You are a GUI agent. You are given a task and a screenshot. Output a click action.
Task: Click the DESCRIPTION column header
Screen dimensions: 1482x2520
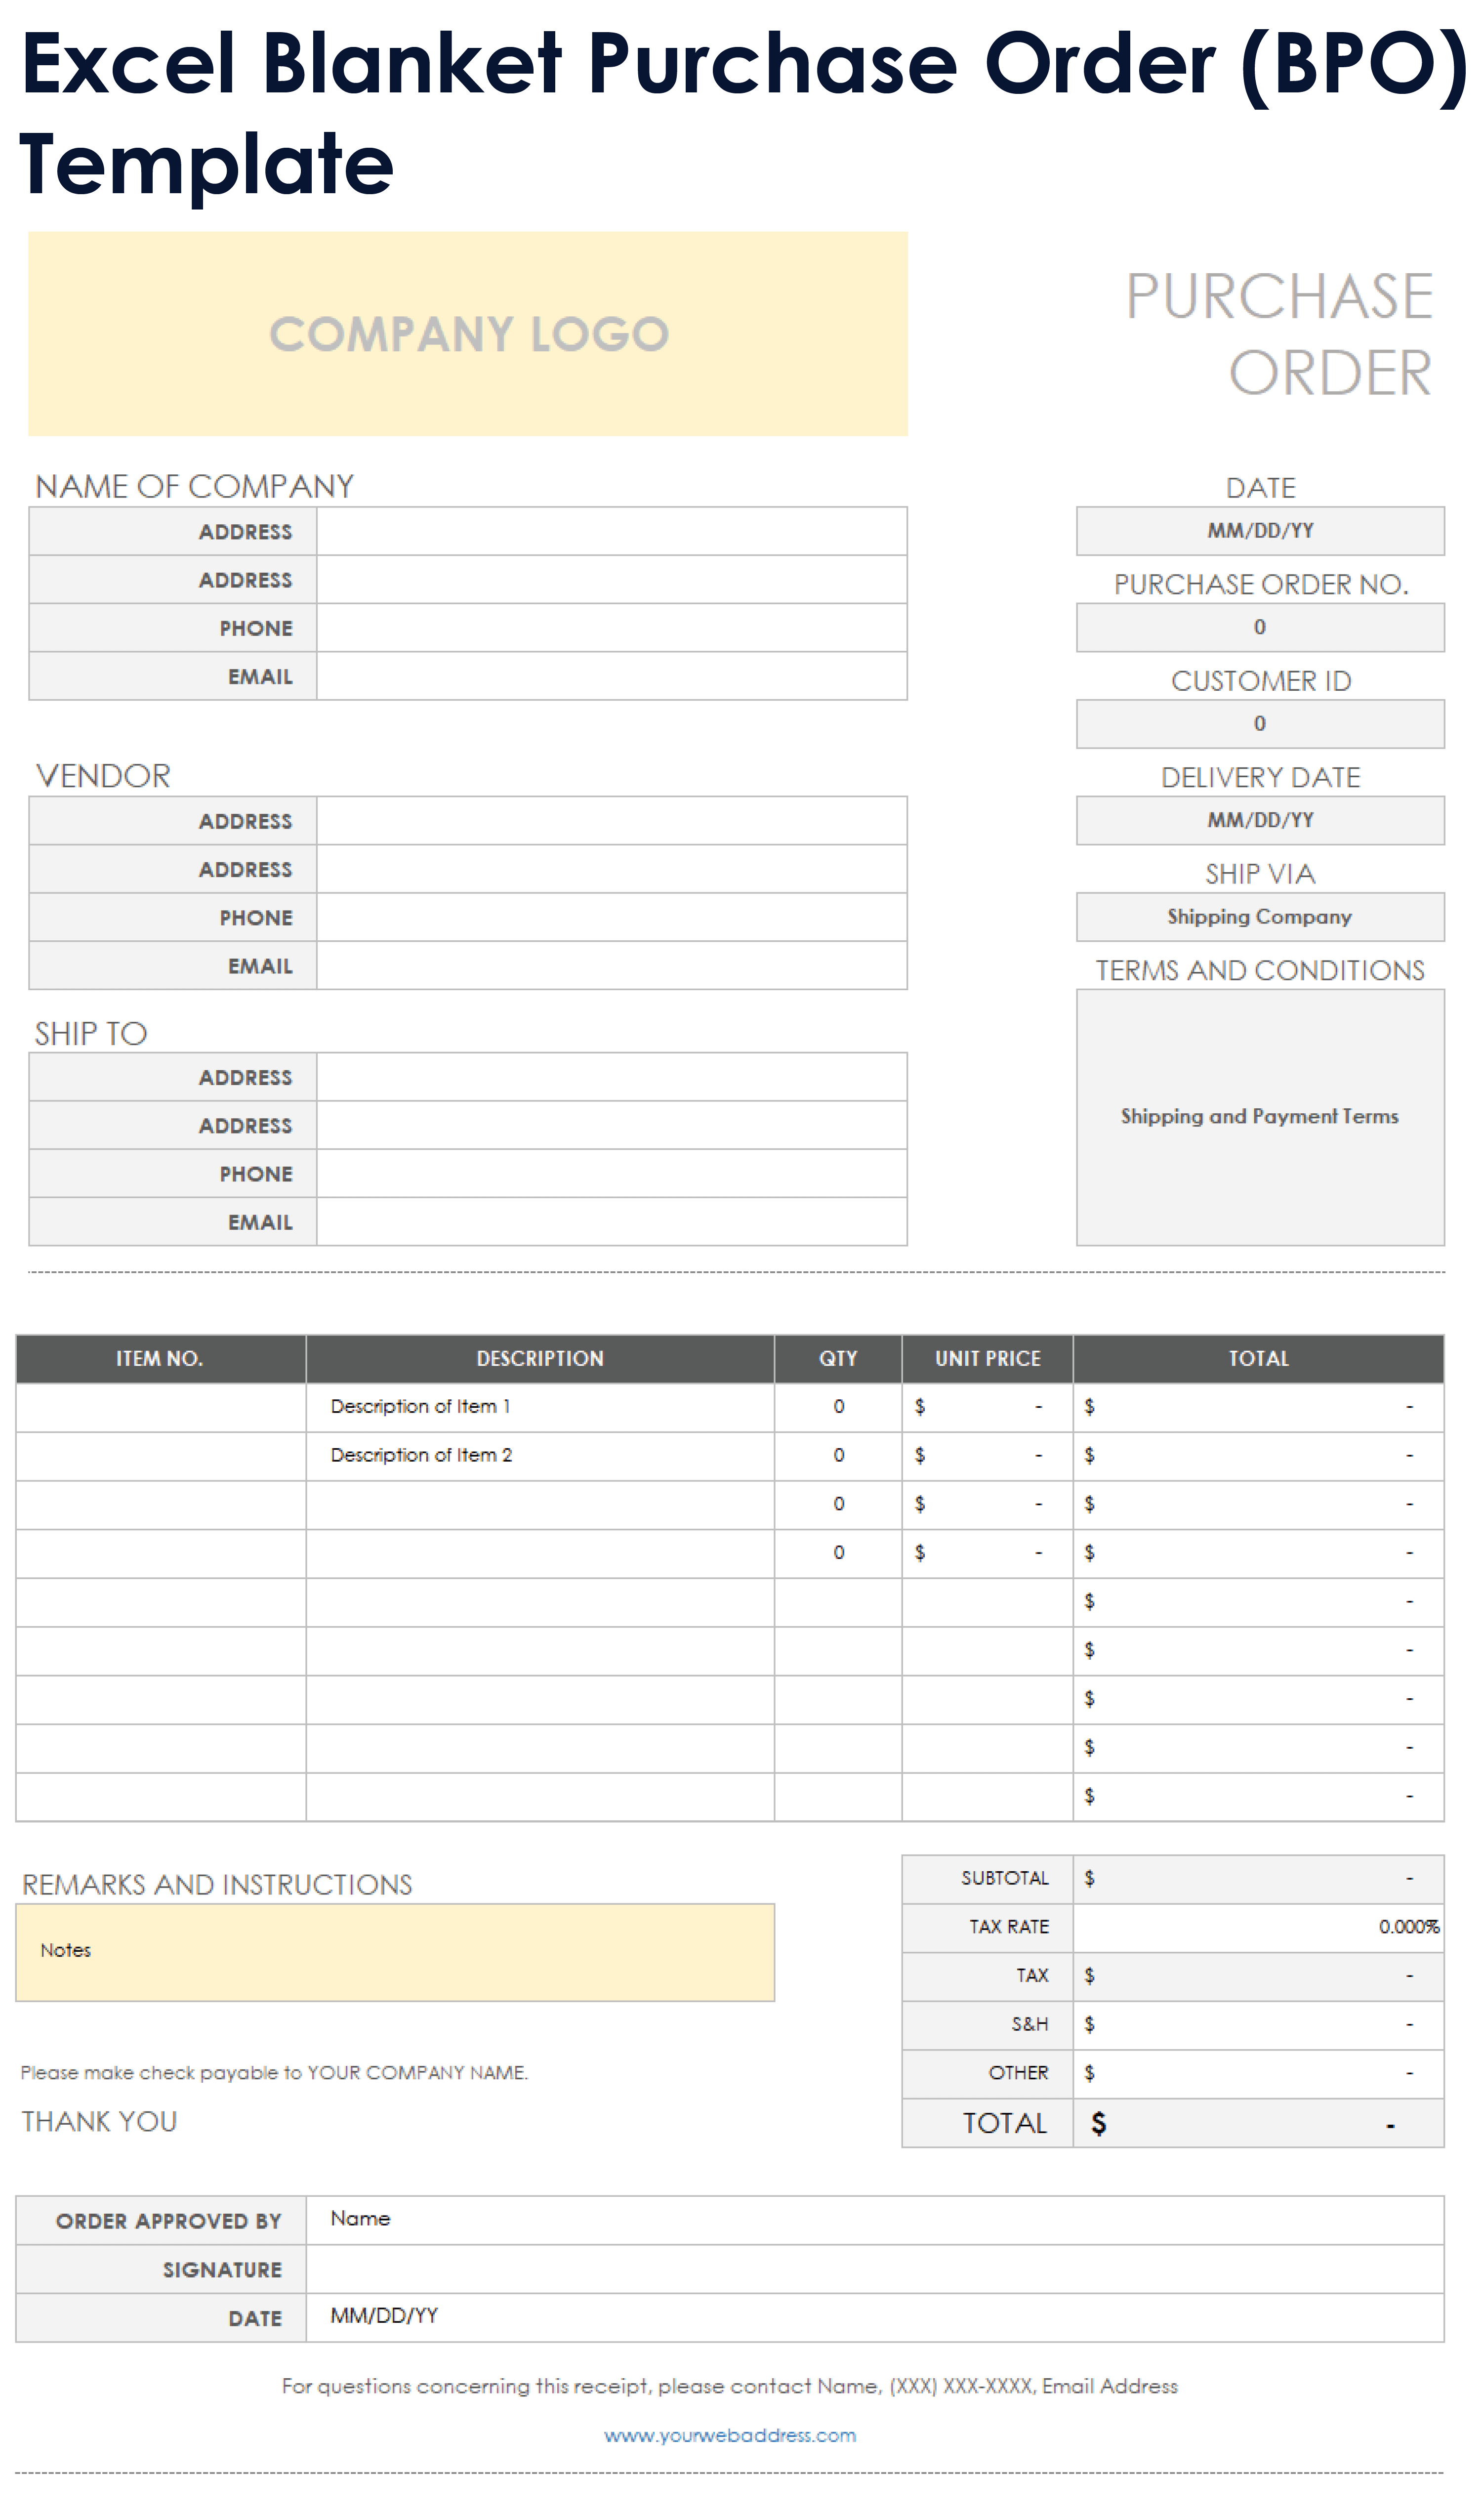pyautogui.click(x=540, y=1359)
